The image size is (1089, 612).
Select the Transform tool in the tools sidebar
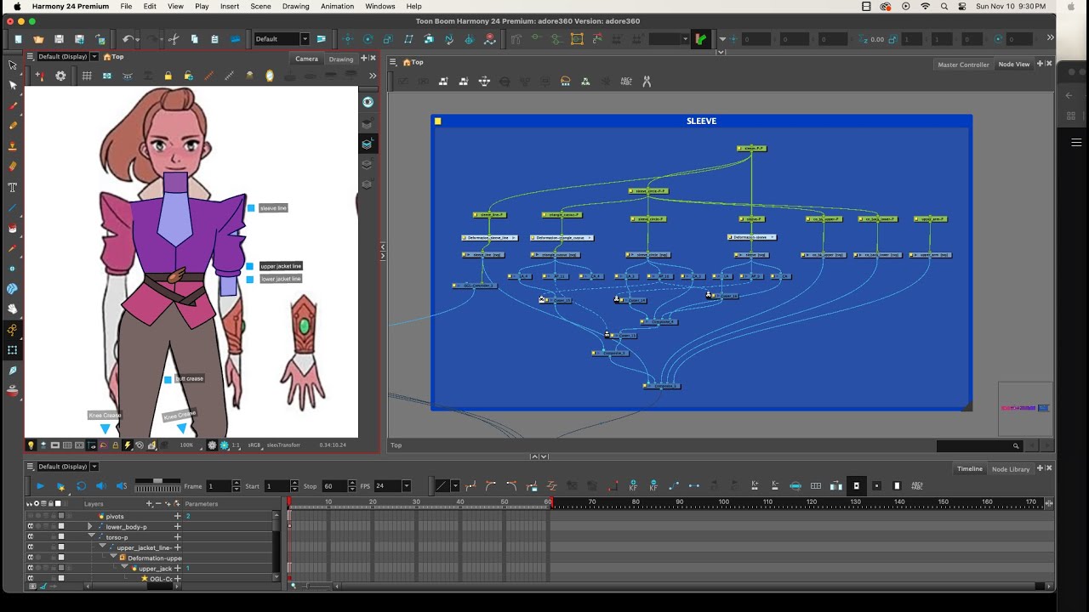pos(13,65)
